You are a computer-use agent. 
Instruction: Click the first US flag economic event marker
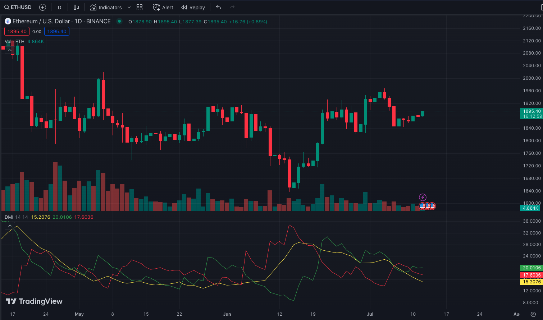click(x=423, y=206)
